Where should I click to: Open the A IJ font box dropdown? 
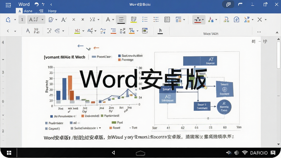coord(43,19)
